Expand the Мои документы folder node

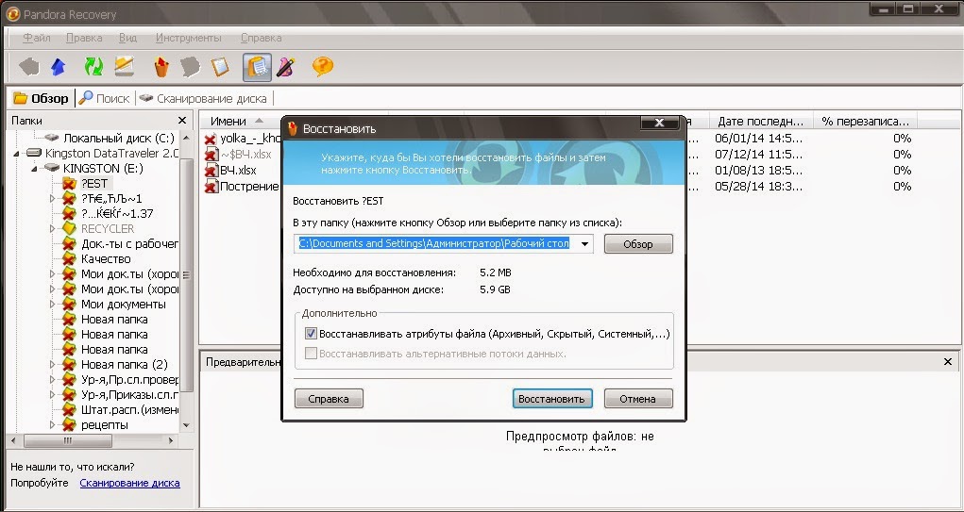click(53, 304)
